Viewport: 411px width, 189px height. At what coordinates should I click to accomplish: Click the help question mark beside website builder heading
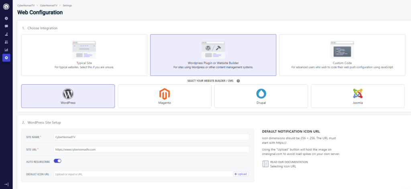tap(238, 81)
